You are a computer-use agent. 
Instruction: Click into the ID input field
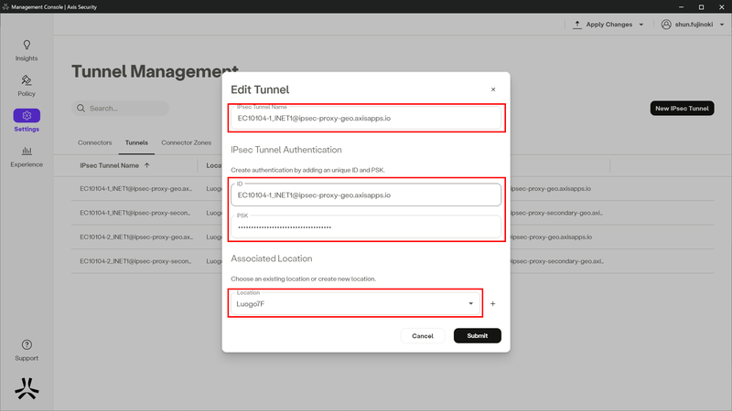[x=366, y=195]
